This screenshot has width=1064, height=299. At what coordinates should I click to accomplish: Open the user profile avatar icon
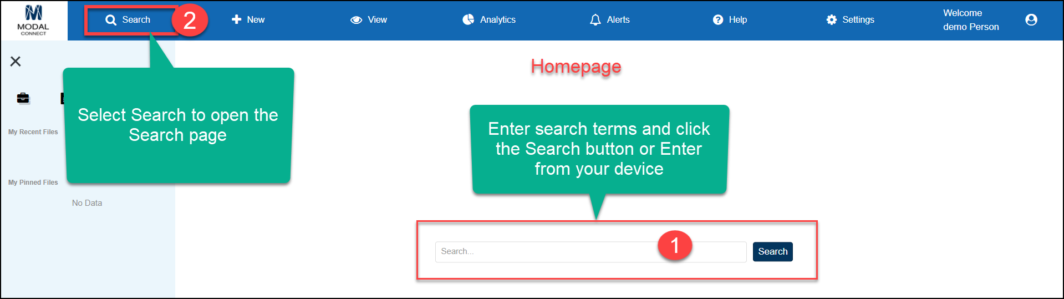[1031, 20]
